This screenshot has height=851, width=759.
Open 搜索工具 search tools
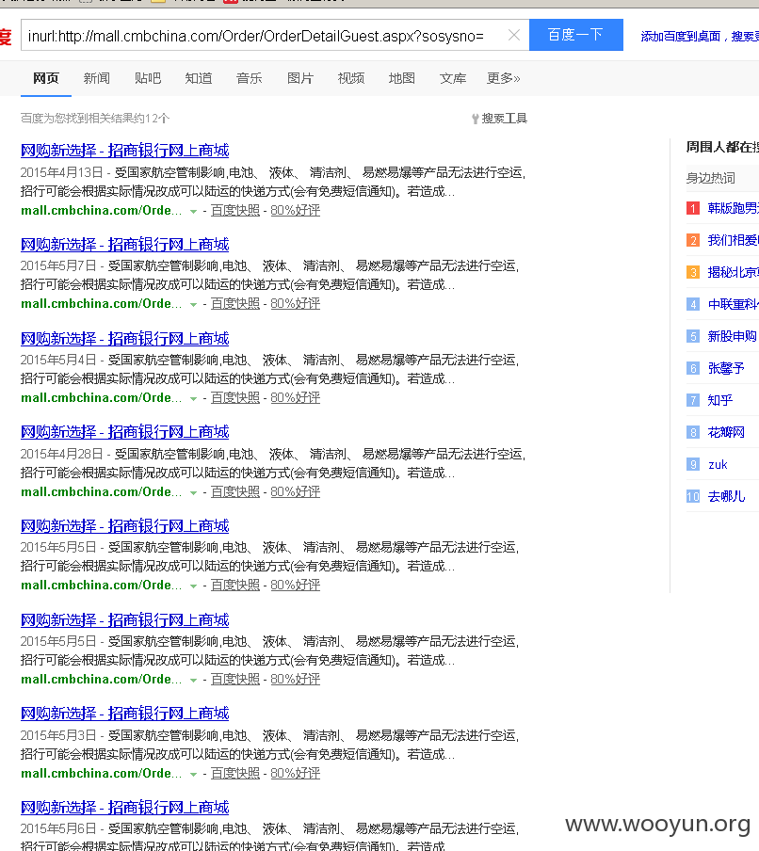[x=499, y=119]
